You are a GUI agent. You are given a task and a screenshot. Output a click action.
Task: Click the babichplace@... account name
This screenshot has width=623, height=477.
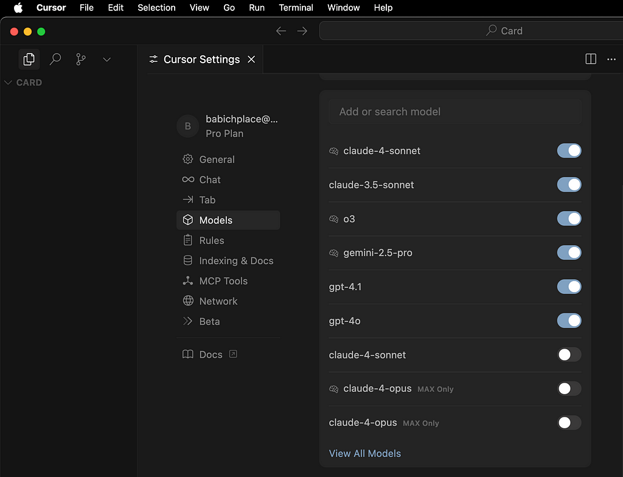click(x=242, y=119)
